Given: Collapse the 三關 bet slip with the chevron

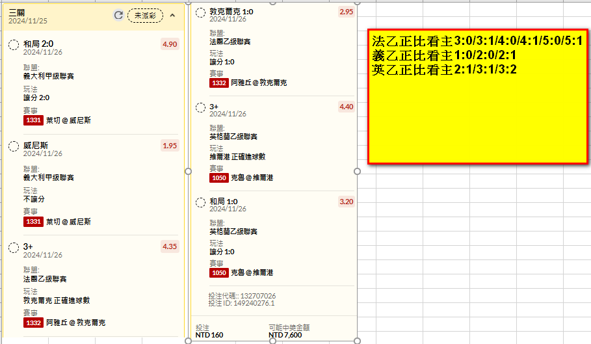Looking at the screenshot, I should 172,16.
